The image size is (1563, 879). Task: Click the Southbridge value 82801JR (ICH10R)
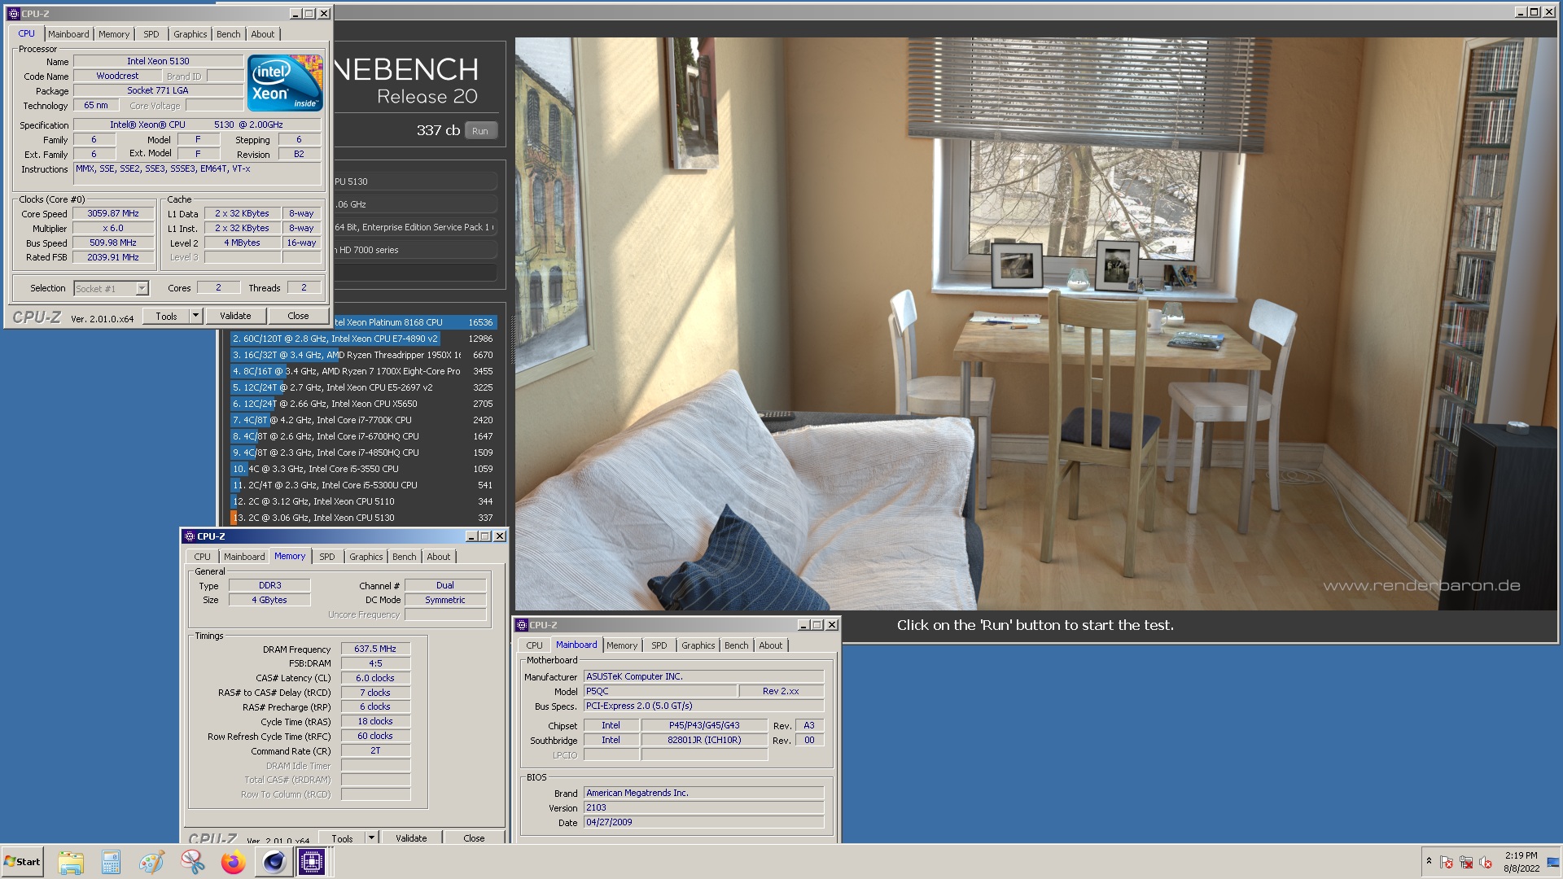[704, 740]
